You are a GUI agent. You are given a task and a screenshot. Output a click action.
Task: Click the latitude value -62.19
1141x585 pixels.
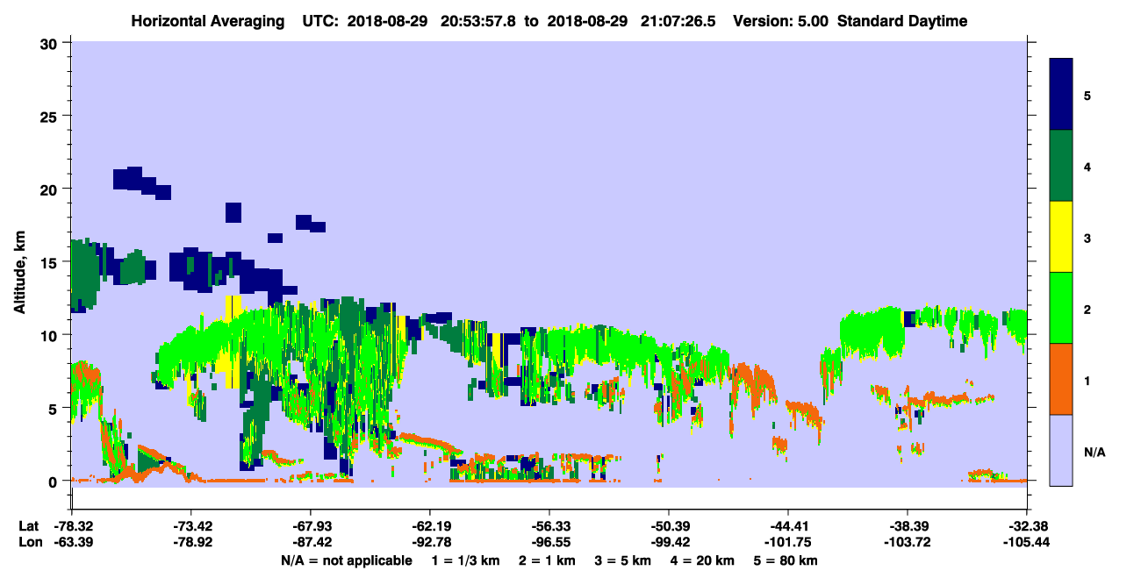click(x=430, y=526)
